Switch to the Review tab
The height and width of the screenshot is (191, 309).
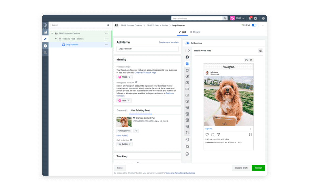coord(195,32)
